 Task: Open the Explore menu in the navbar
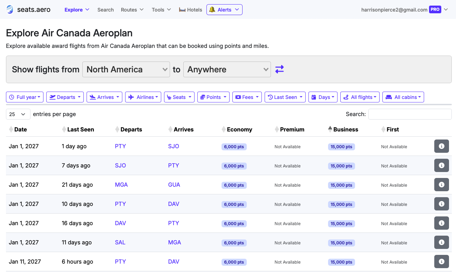(77, 10)
